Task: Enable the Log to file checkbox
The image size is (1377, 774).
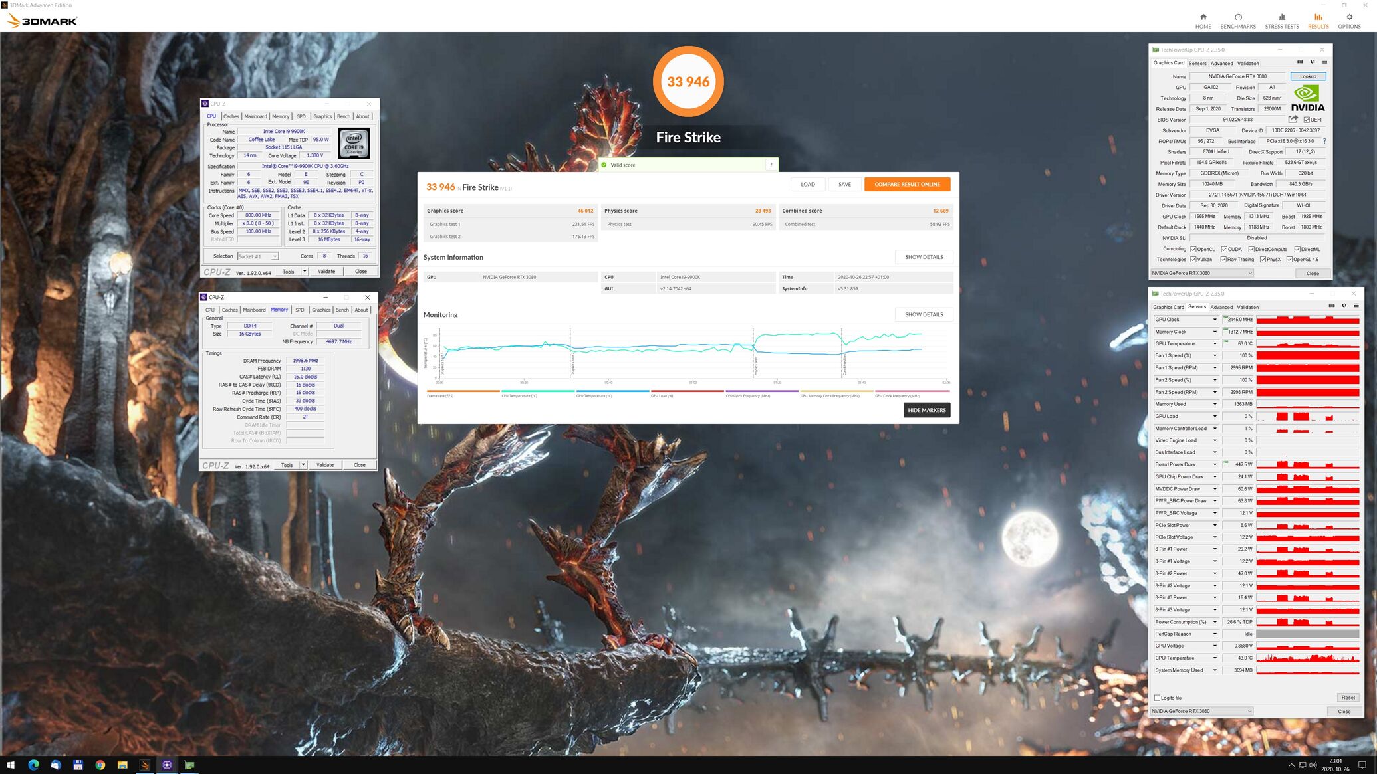Action: pos(1158,698)
